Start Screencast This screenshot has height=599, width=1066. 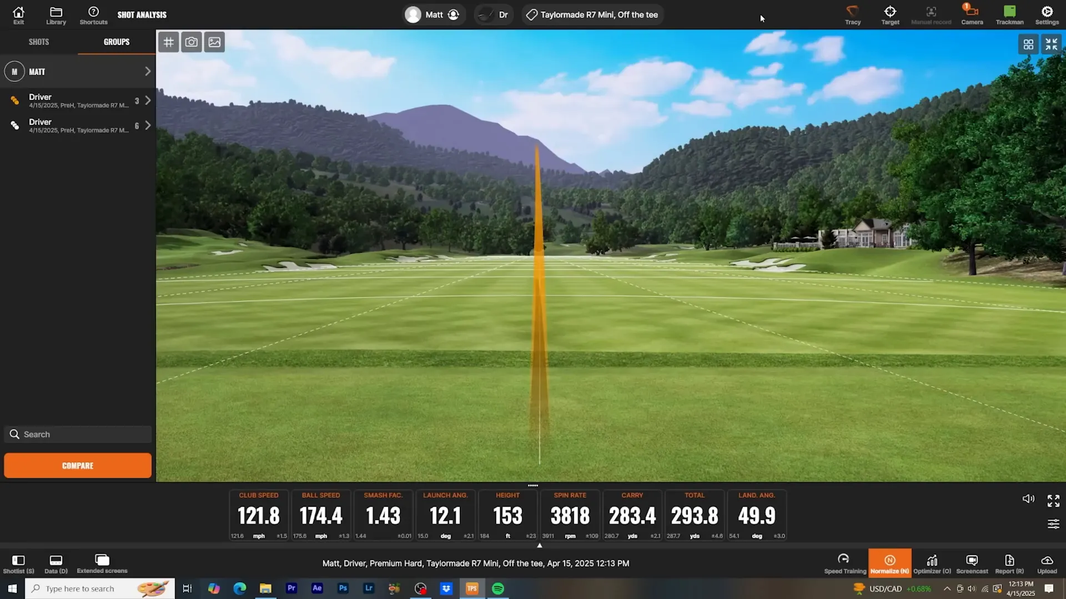pos(972,564)
